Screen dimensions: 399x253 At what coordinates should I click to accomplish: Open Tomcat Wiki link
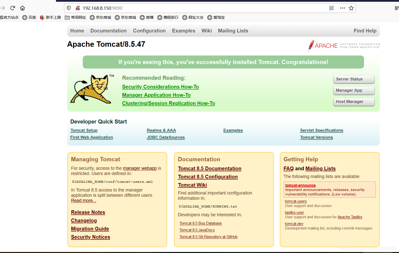tap(192, 185)
